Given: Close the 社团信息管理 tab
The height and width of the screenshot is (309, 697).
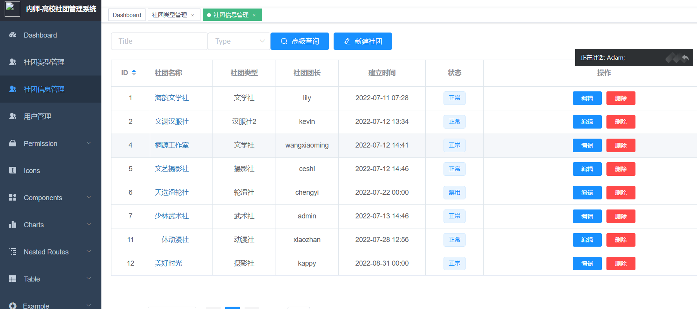Looking at the screenshot, I should pos(254,15).
